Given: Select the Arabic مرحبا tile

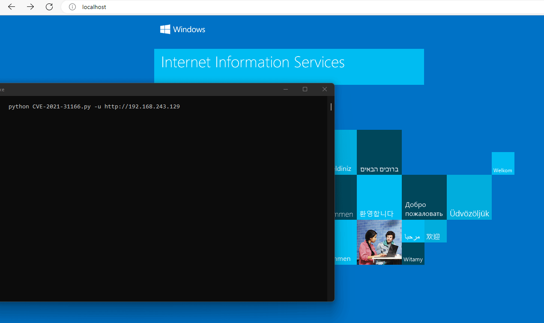Looking at the screenshot, I should click(x=413, y=231).
